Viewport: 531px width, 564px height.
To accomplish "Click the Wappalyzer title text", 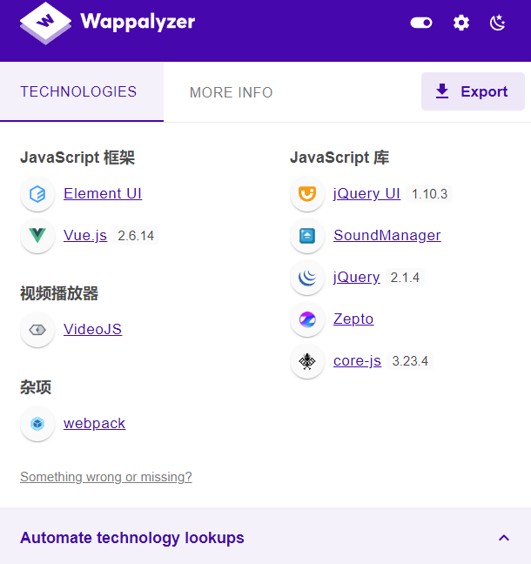I will click(x=138, y=22).
